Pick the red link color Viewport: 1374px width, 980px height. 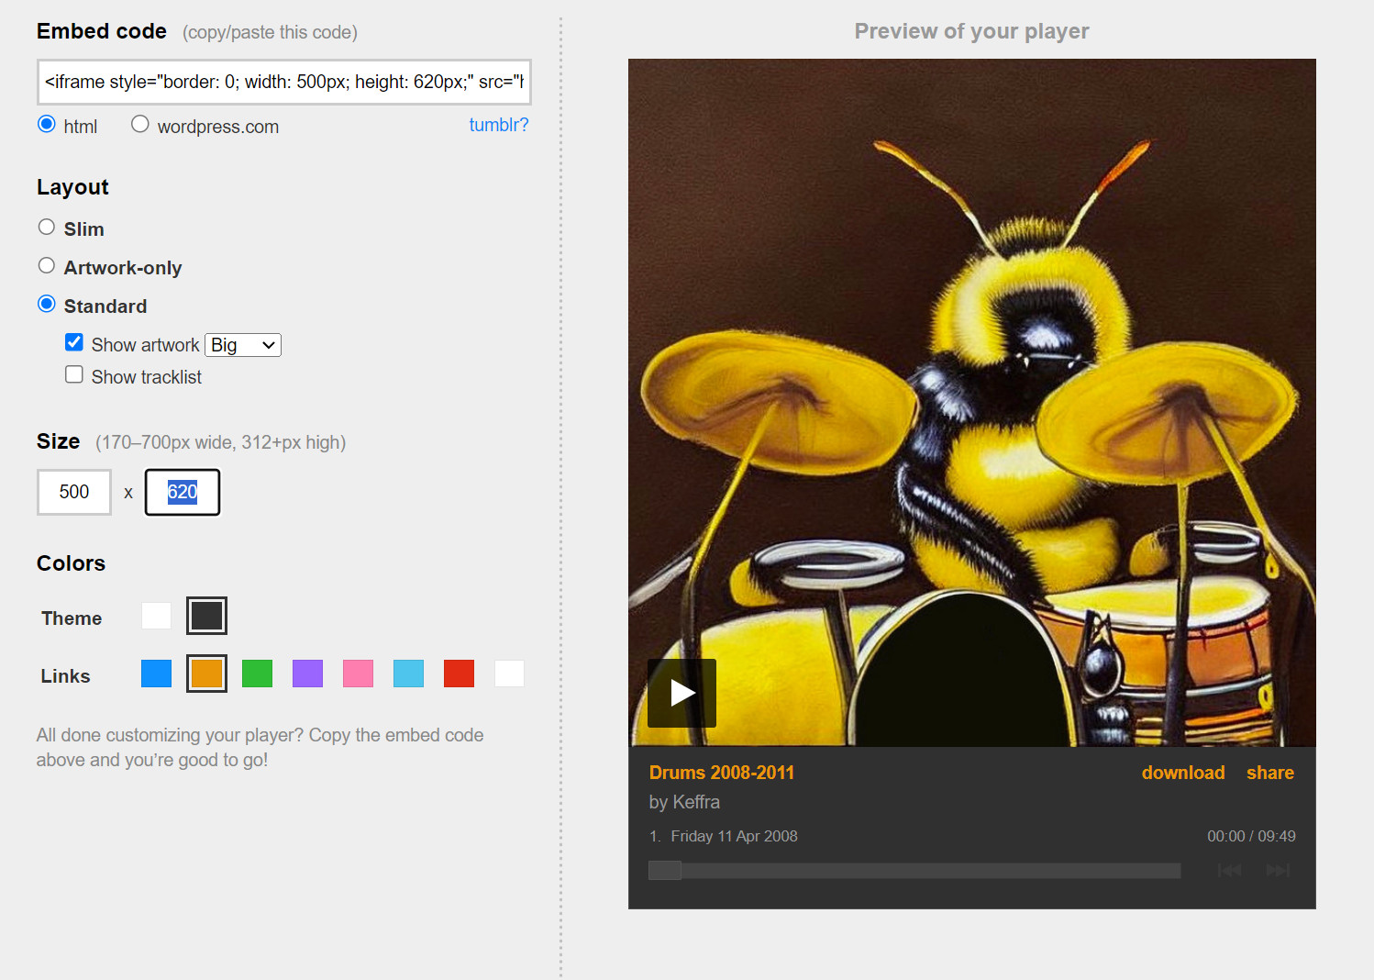459,674
